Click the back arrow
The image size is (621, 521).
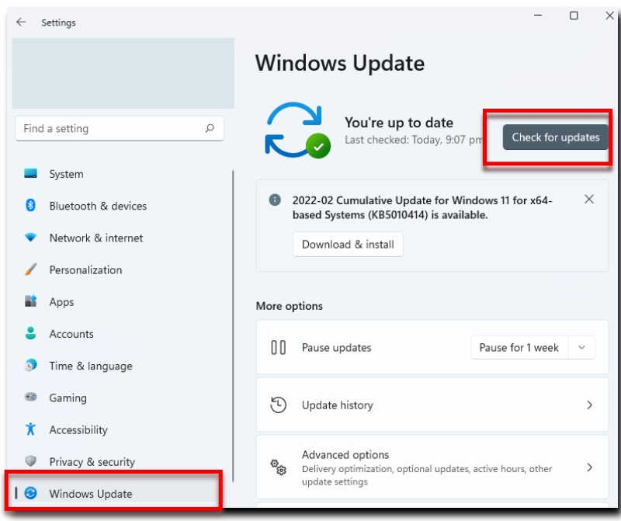[21, 23]
